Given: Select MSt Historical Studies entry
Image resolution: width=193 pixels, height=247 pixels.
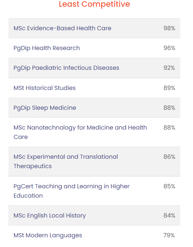Looking at the screenshot, I should (45, 88).
